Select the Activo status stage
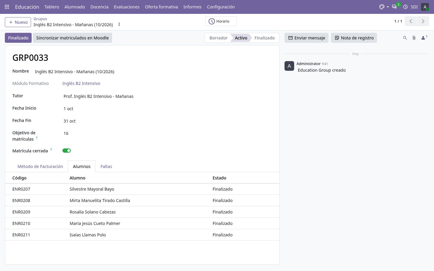This screenshot has height=271, width=434. point(241,38)
